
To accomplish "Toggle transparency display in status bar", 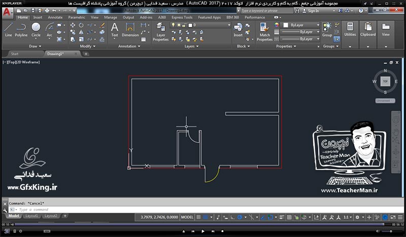I will point(289,217).
